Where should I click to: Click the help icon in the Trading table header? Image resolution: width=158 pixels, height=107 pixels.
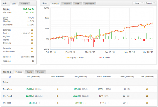[10, 77]
